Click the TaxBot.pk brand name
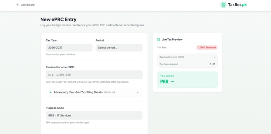Screen dimensions: 271x134 pos(237,5)
